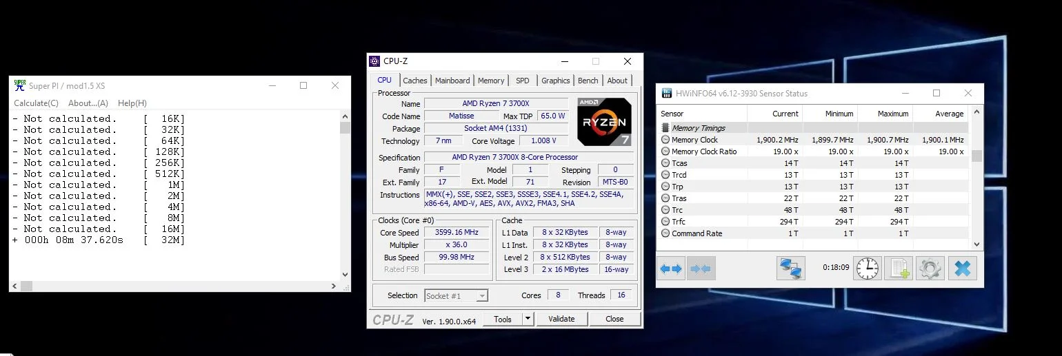Click the Validate button
Viewport: 1062px width, 356px height.
[x=561, y=319]
